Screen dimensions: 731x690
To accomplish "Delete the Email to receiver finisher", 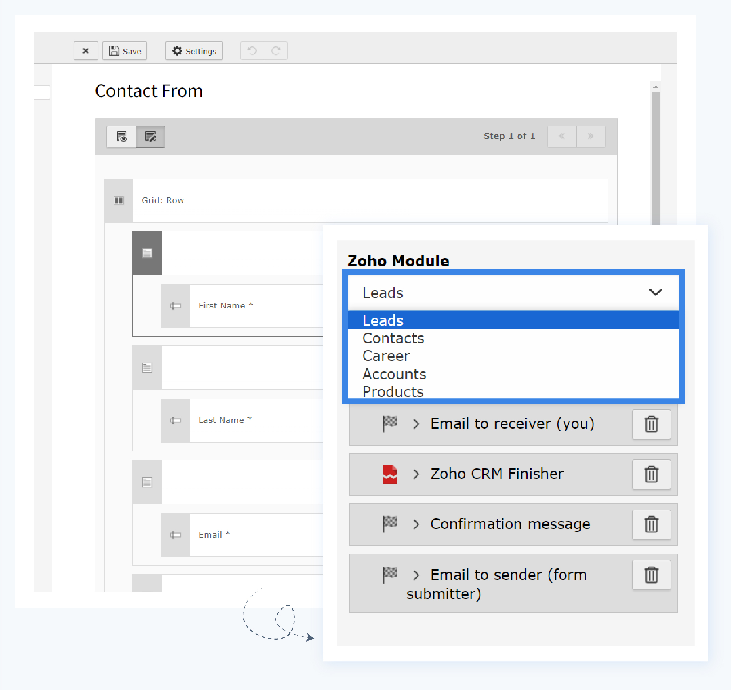I will 651,424.
